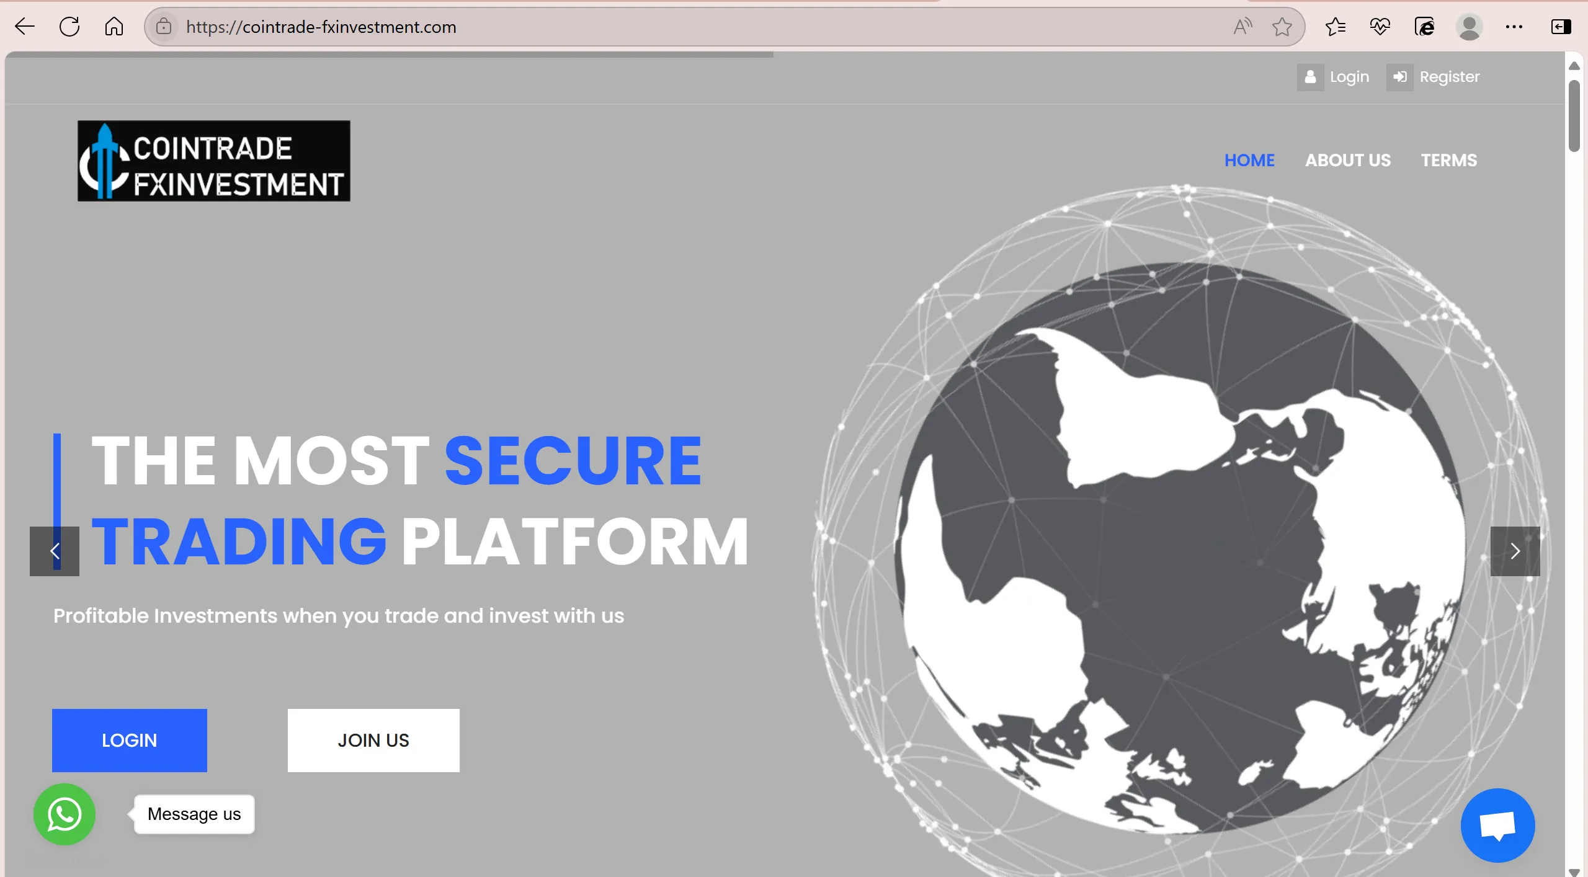Go back using the browser back arrow
The width and height of the screenshot is (1588, 877).
(x=25, y=27)
